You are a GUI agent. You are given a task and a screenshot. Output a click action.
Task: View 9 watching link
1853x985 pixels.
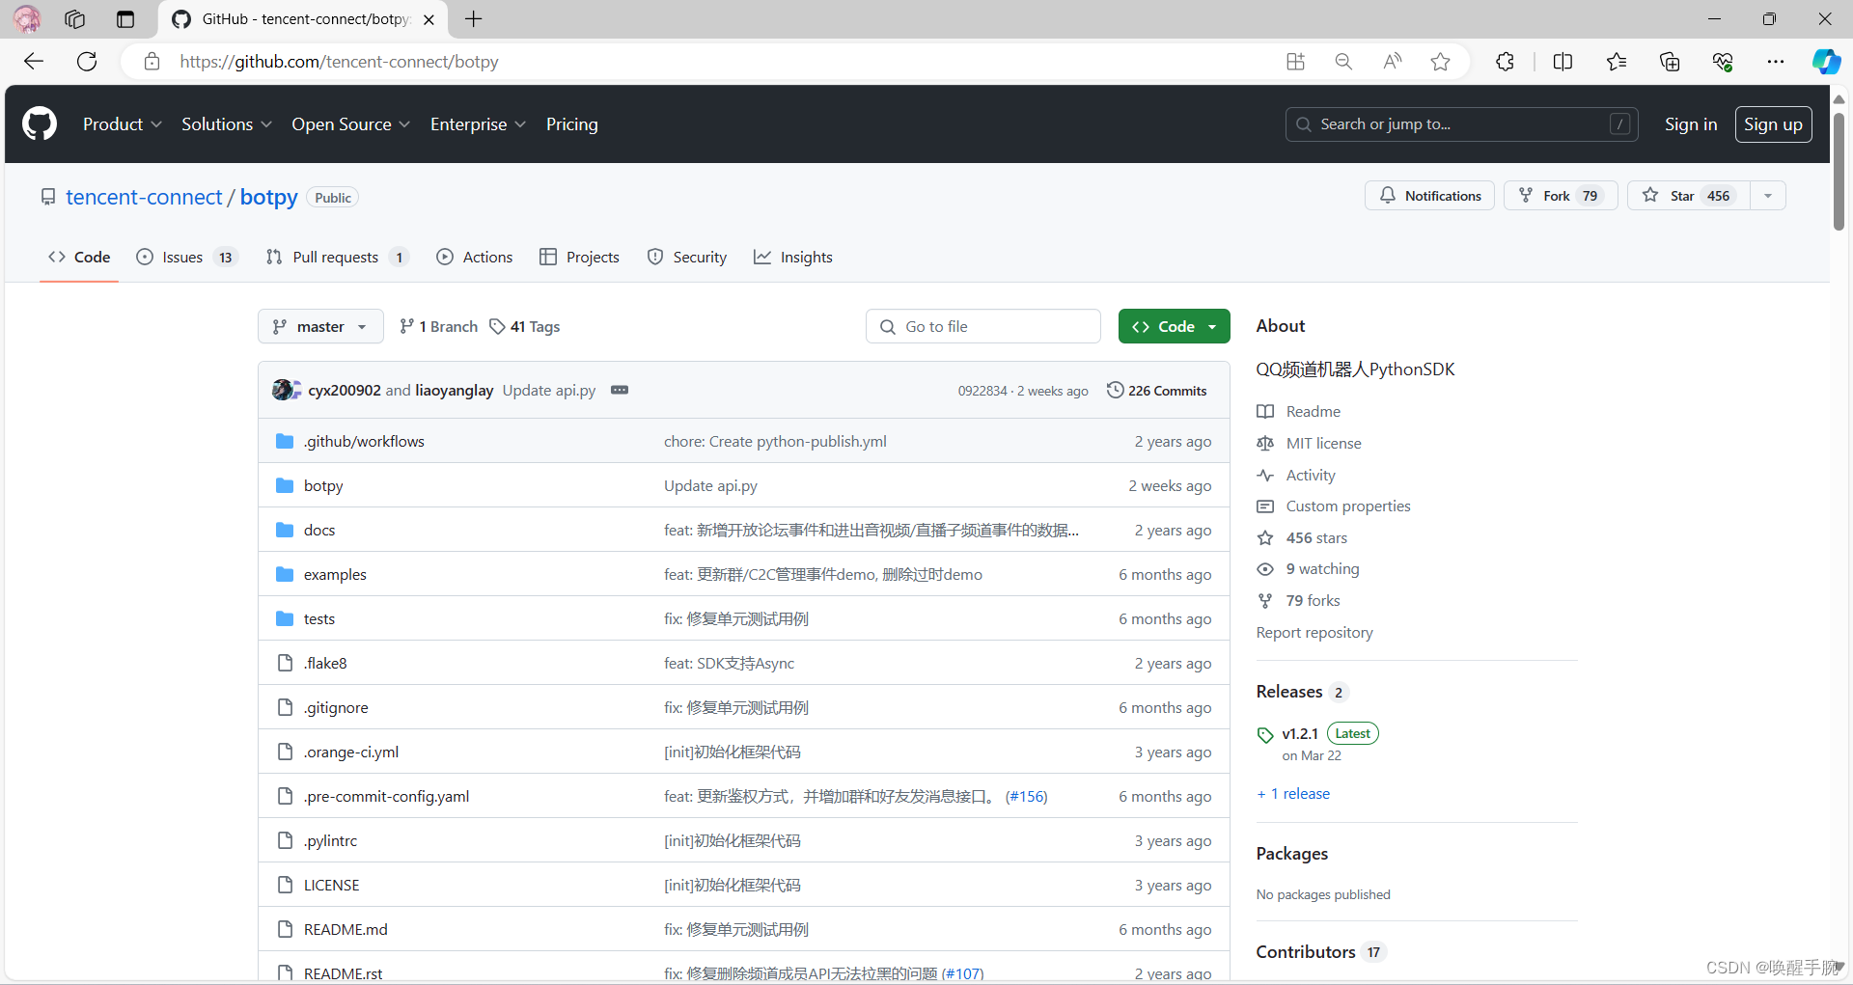point(1322,568)
